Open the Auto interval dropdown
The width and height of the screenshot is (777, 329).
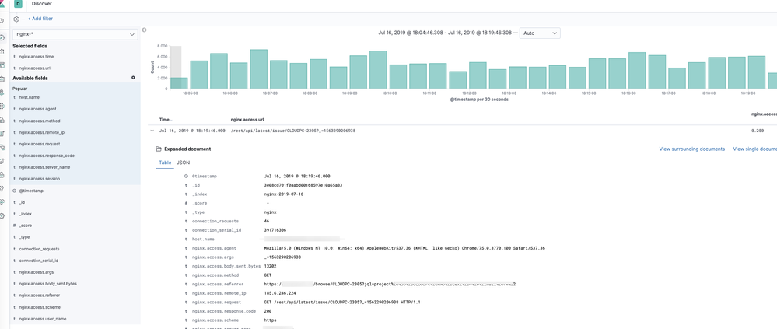coord(540,33)
